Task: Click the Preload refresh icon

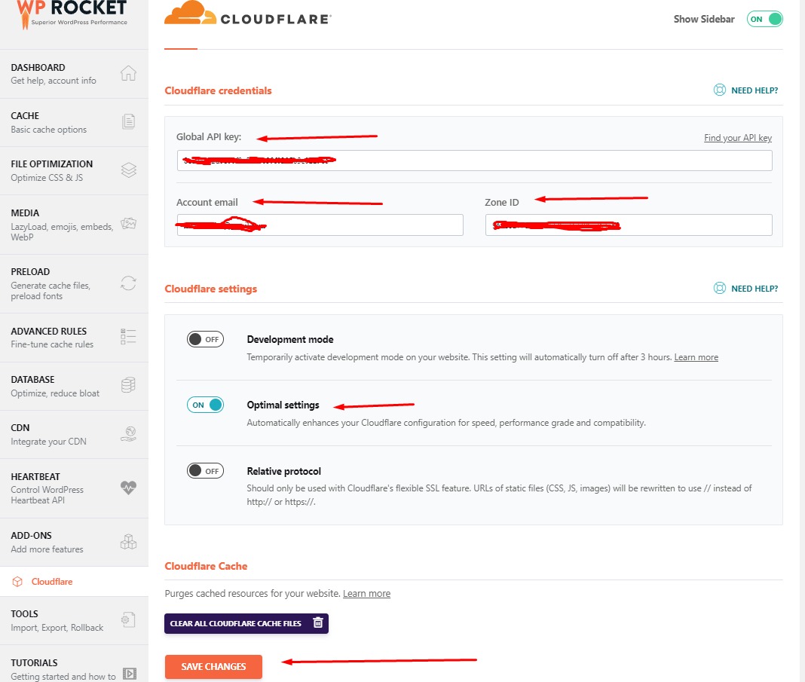Action: pos(128,283)
